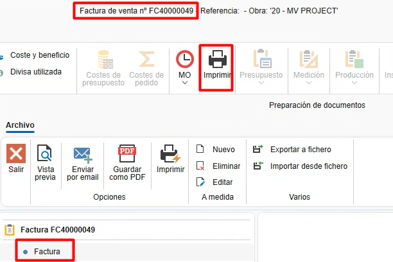Click the Exportar a fichero icon
393x262 pixels.
[x=258, y=149]
